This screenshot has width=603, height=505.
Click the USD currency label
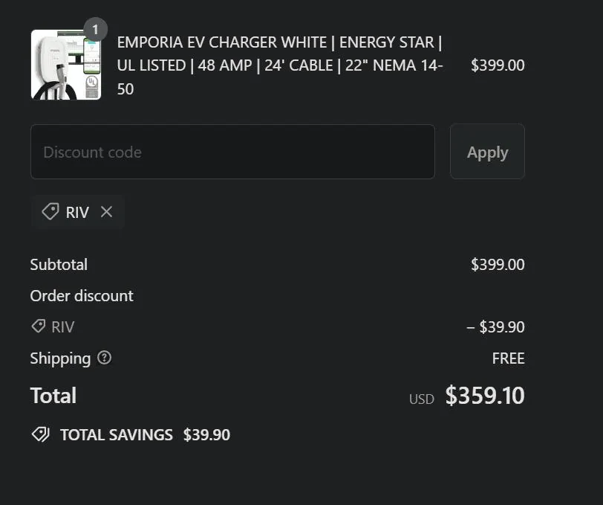click(x=421, y=399)
